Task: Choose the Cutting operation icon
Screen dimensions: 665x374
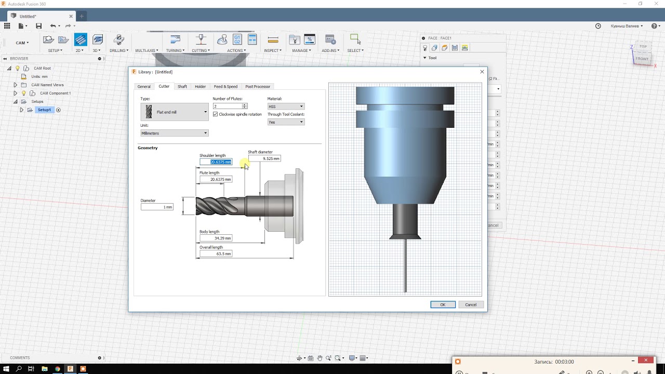Action: point(201,39)
